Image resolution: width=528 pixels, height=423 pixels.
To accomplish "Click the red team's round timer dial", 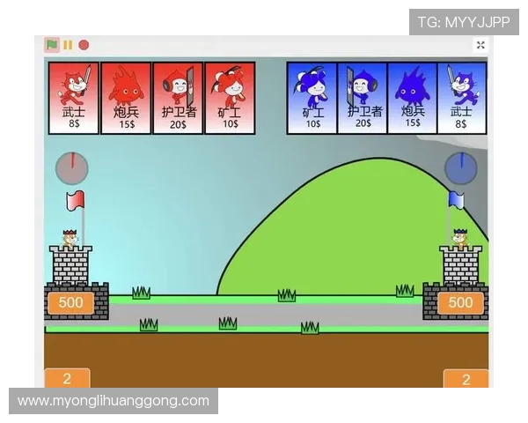I will (x=71, y=167).
